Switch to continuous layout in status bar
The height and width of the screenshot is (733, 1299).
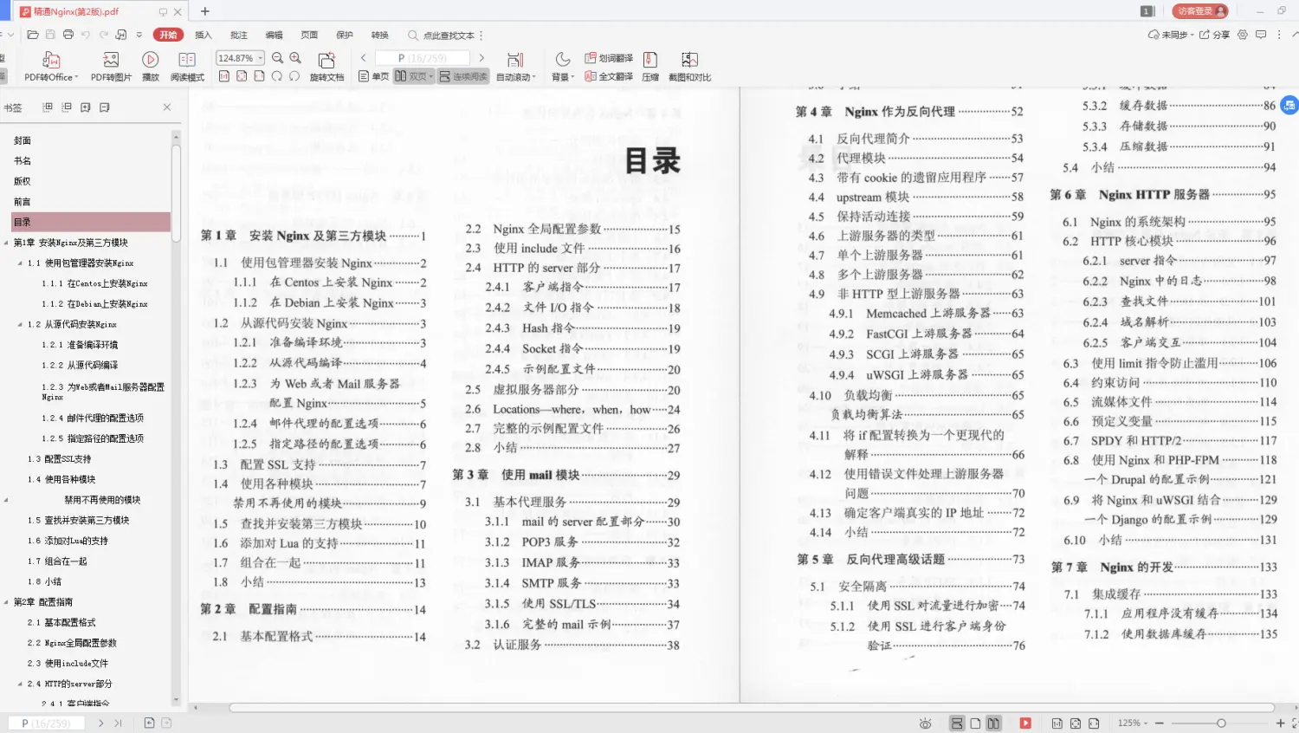coord(957,723)
